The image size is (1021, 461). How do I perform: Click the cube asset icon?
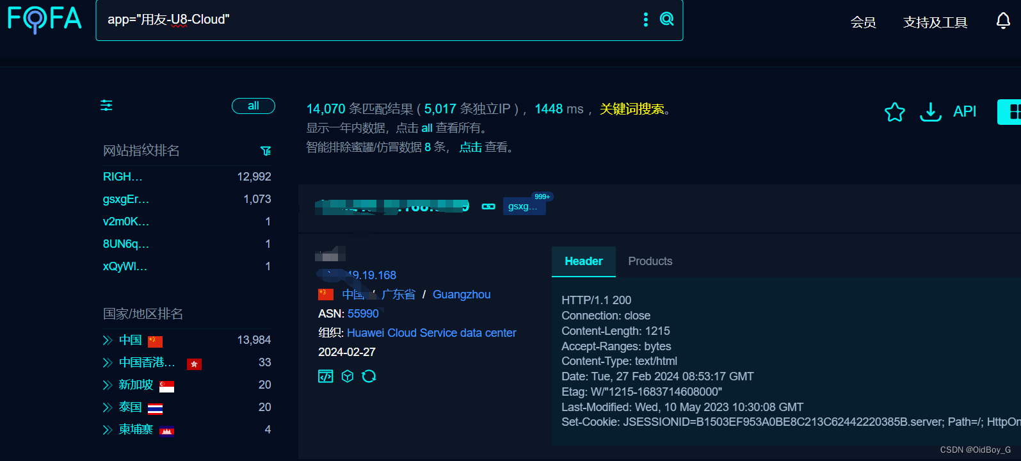pyautogui.click(x=347, y=376)
